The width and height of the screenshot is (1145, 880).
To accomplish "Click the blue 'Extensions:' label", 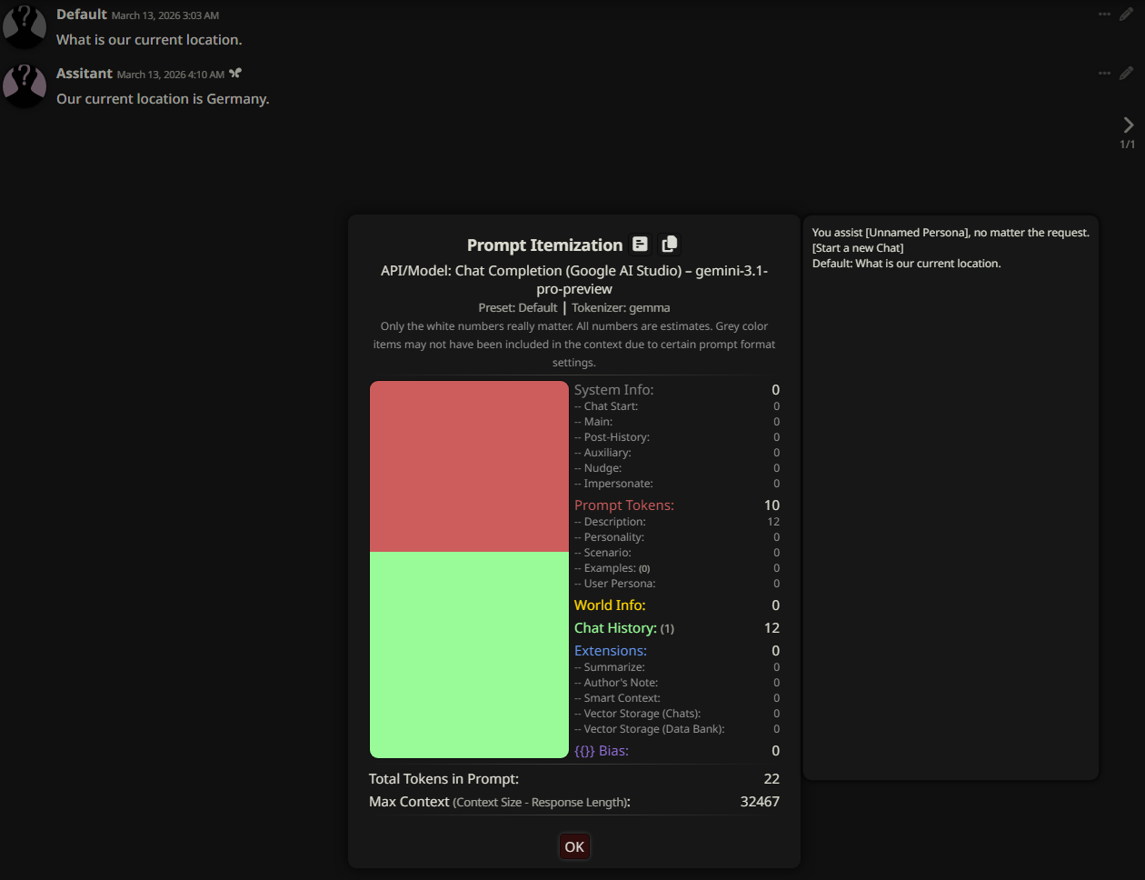I will tap(611, 650).
